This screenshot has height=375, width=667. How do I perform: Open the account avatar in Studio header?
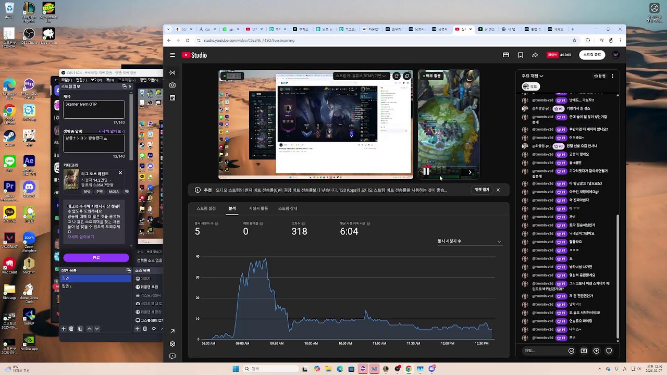(x=615, y=55)
